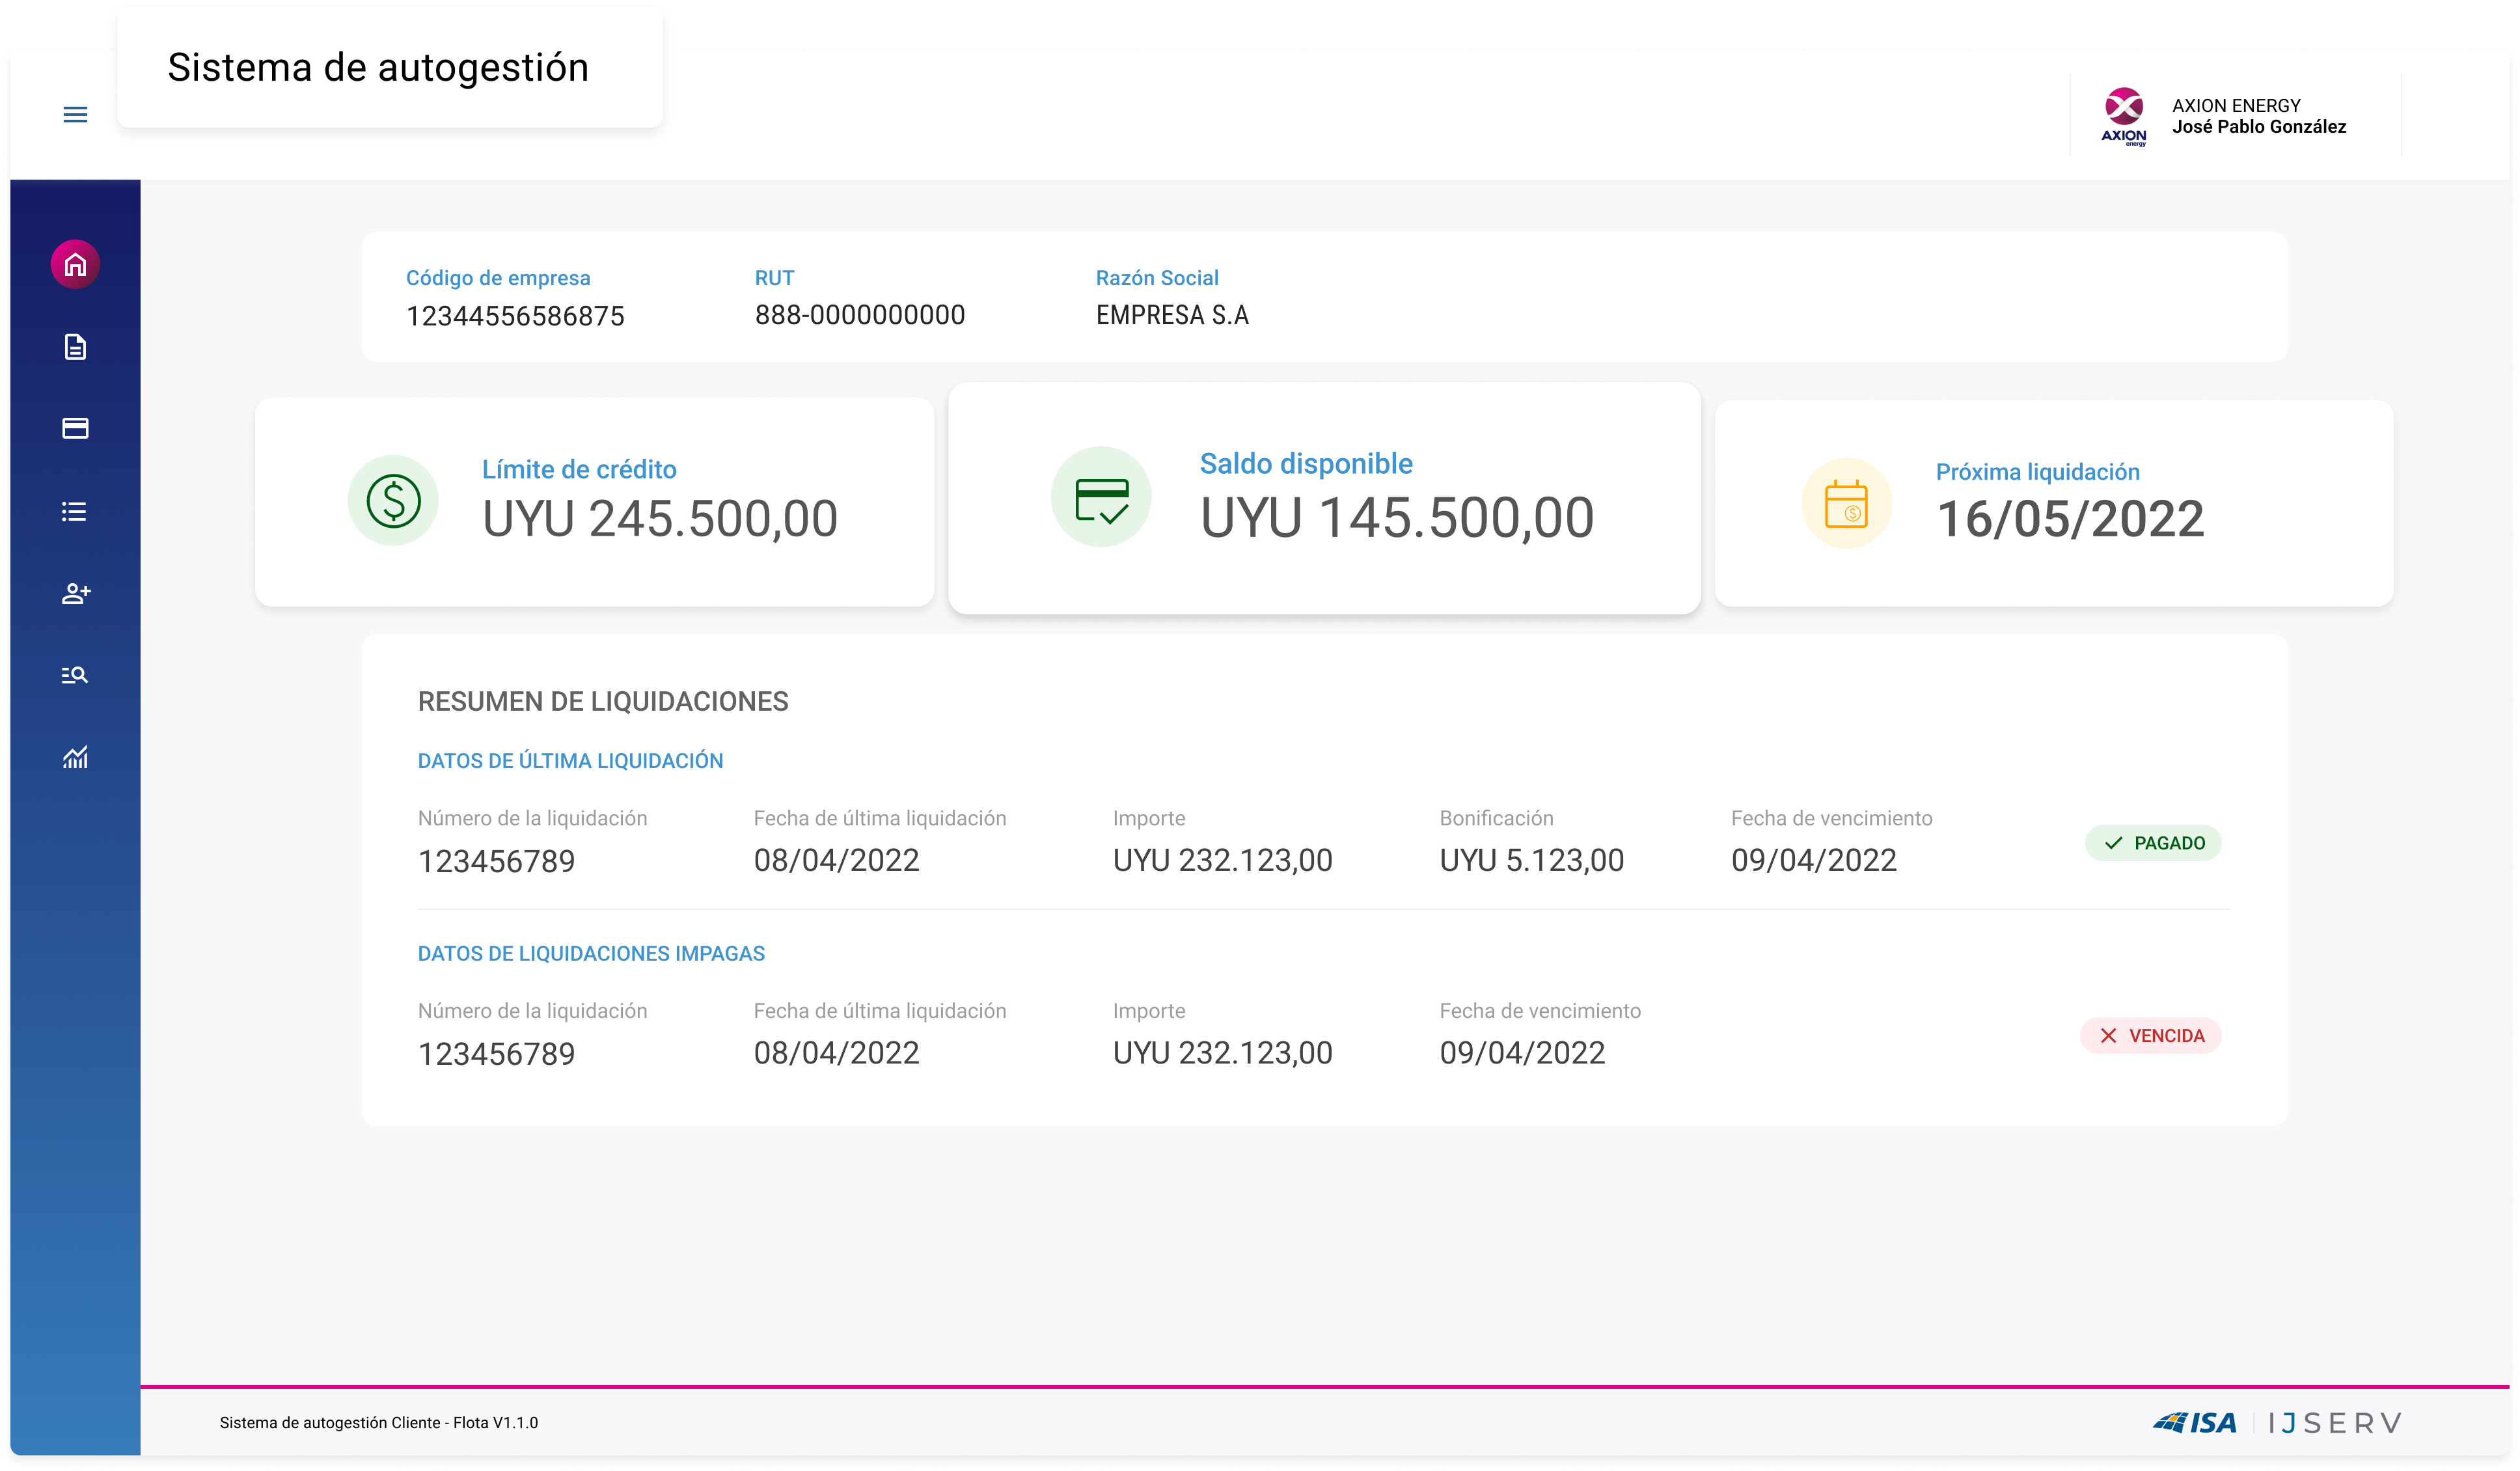The height and width of the screenshot is (1471, 2520).
Task: Click the calendar Próxima liquidación icon
Action: (1846, 503)
